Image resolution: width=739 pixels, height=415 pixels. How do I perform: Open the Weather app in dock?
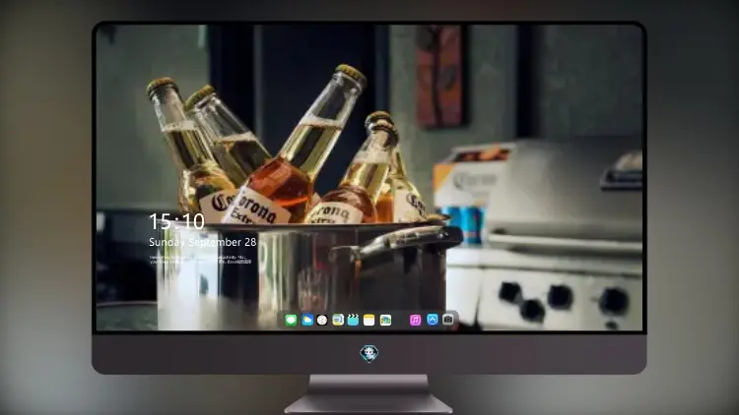306,320
